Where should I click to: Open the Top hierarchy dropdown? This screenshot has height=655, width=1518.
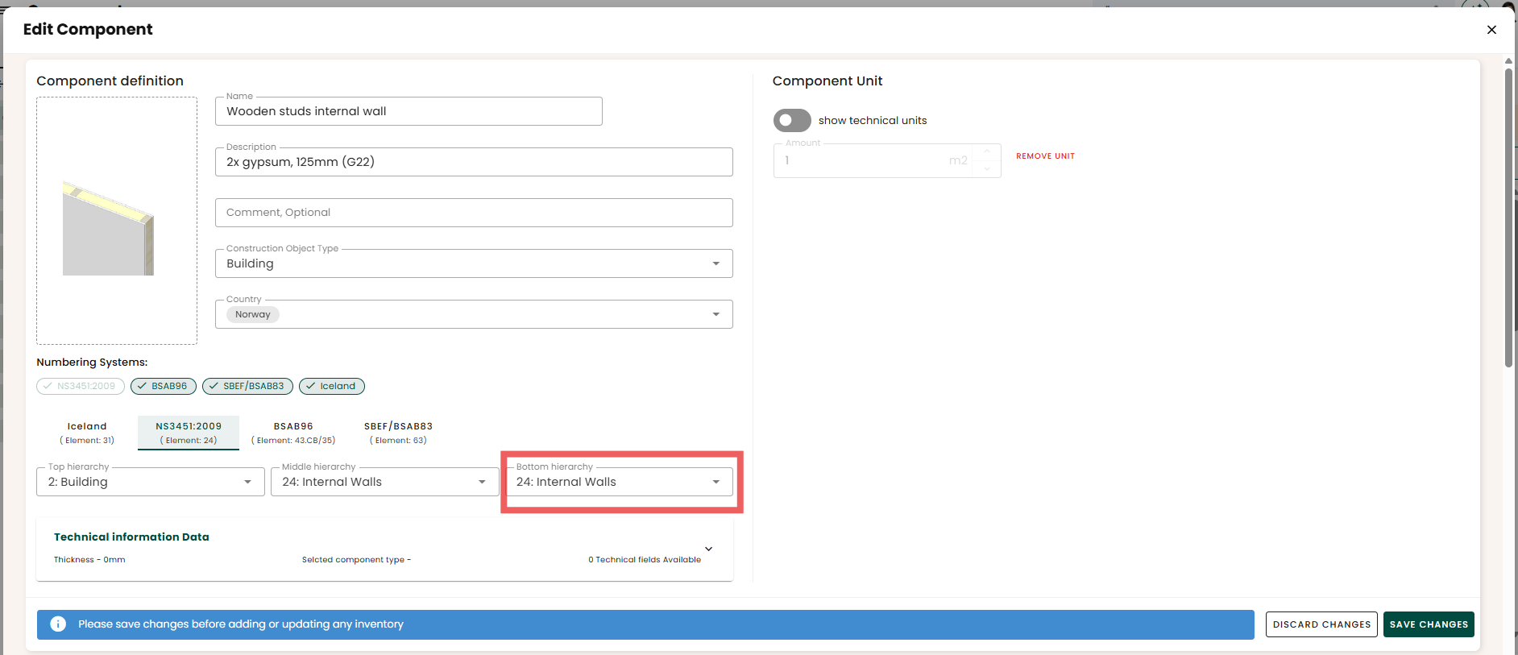click(x=151, y=482)
